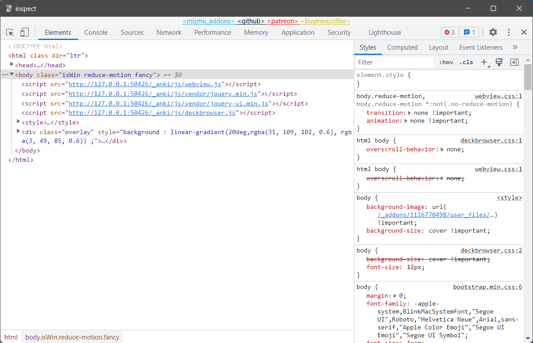This screenshot has width=533, height=343.
Task: Close the DevTools panel with X
Action: (x=524, y=32)
